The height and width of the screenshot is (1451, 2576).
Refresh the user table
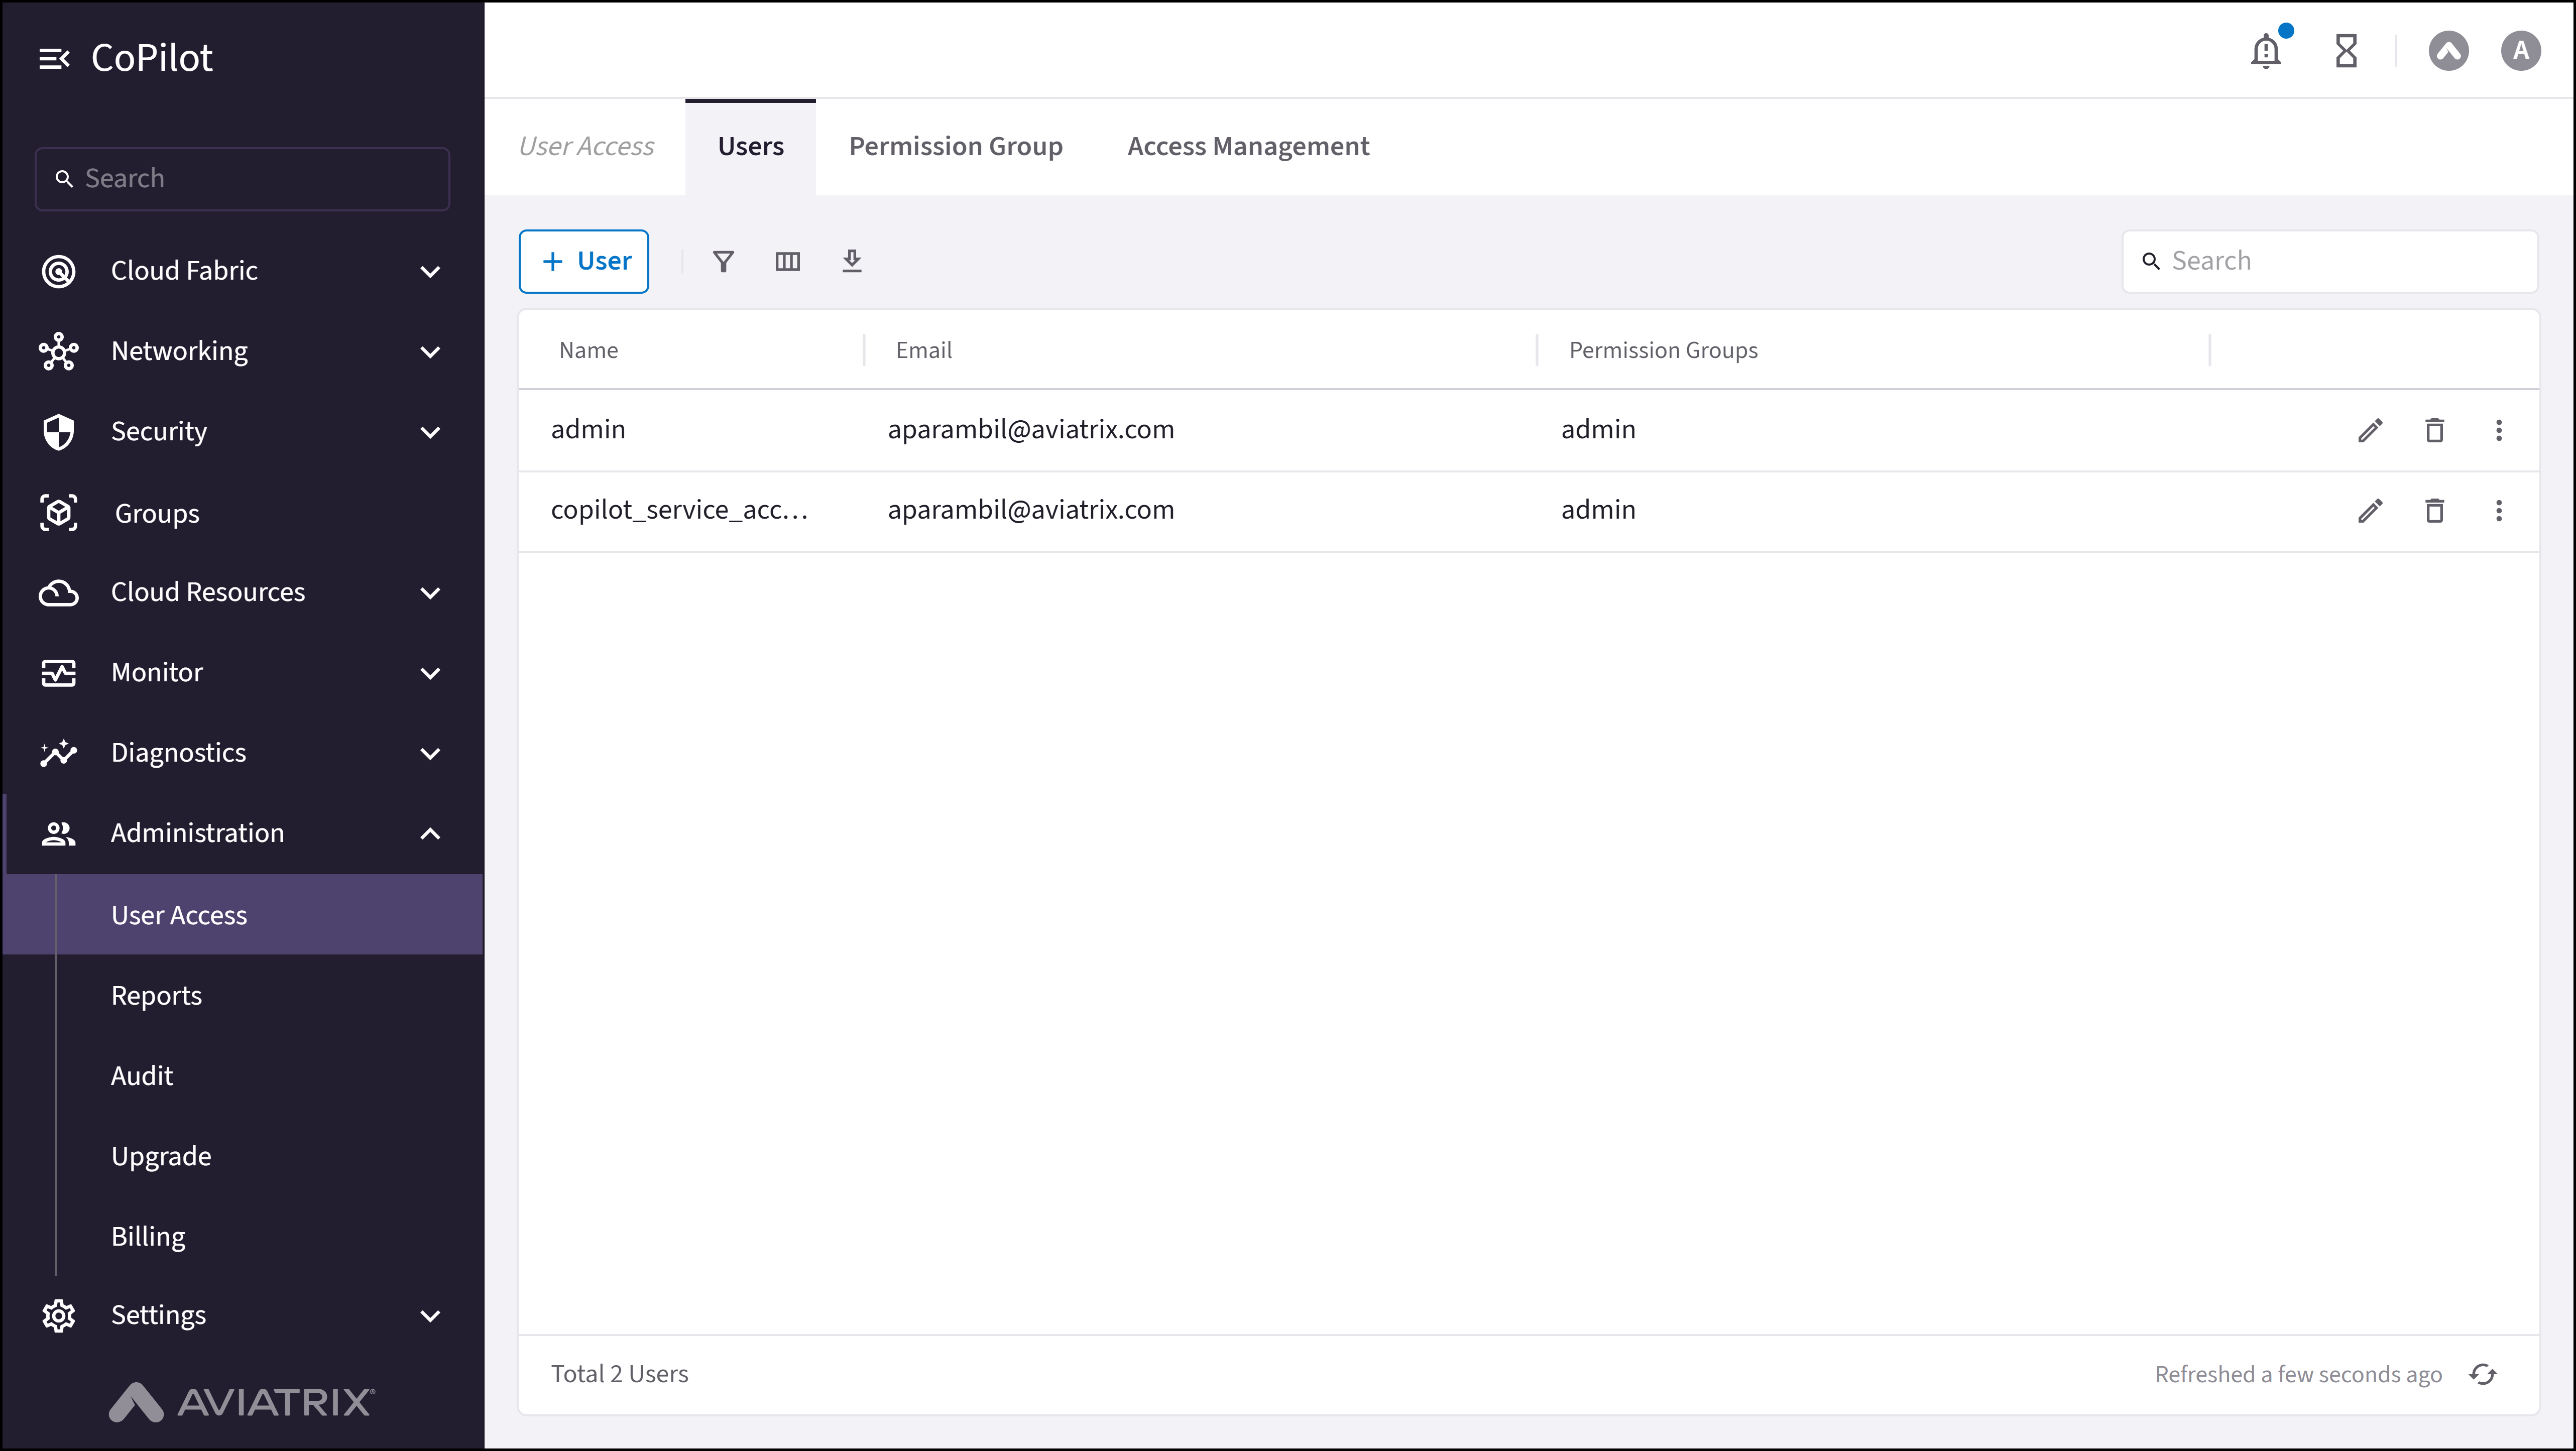pyautogui.click(x=2483, y=1374)
